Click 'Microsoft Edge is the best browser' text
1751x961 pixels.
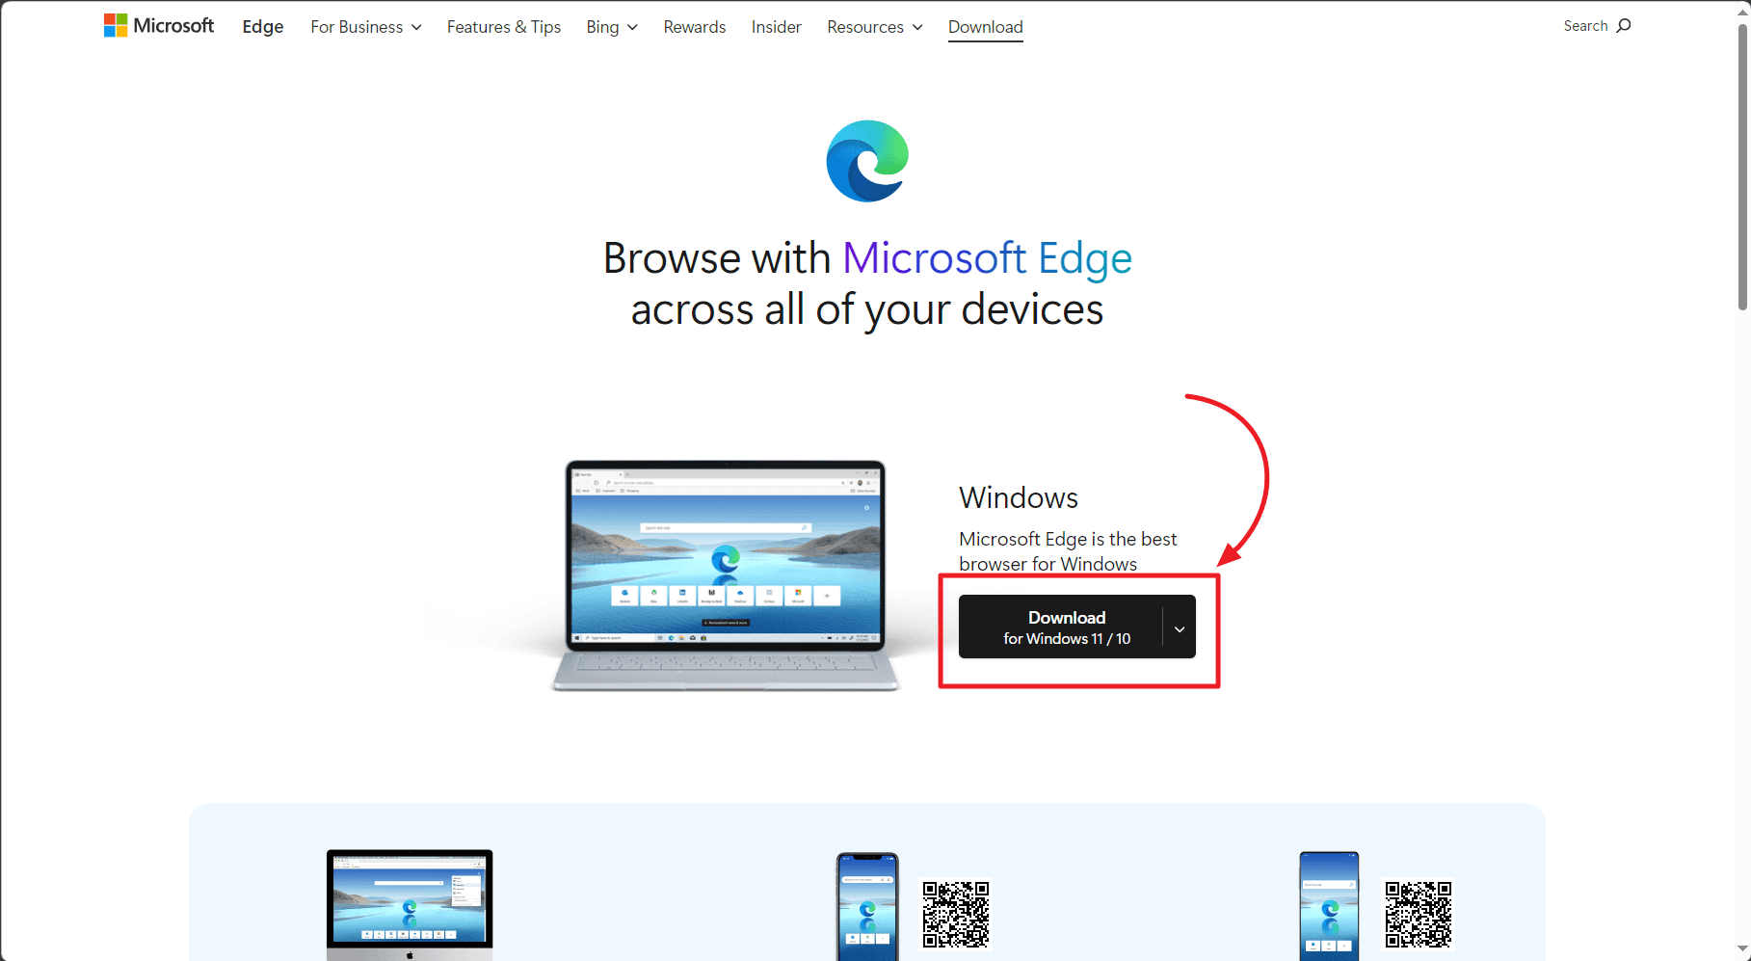pyautogui.click(x=1068, y=551)
